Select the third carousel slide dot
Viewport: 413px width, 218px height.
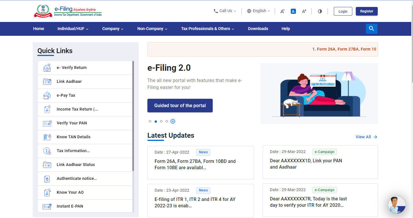(161, 121)
